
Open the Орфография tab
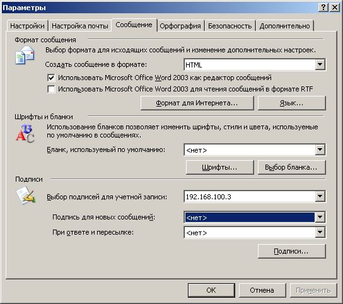180,26
